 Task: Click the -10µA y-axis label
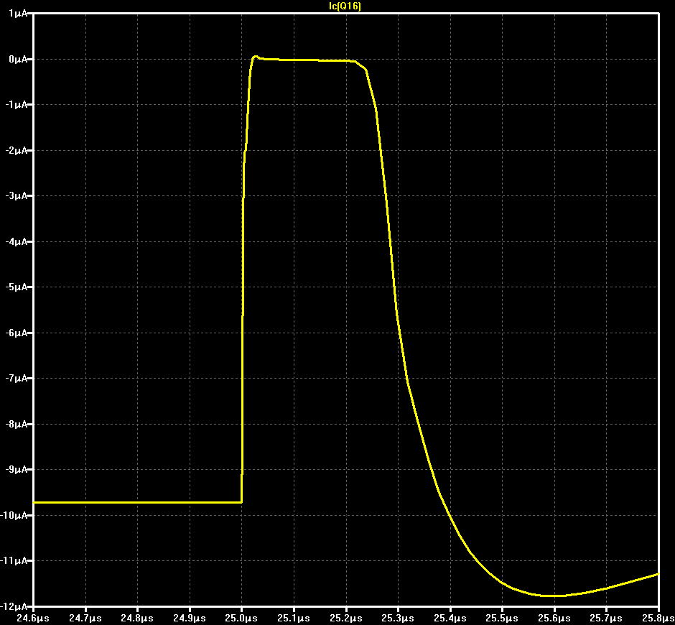coord(14,516)
